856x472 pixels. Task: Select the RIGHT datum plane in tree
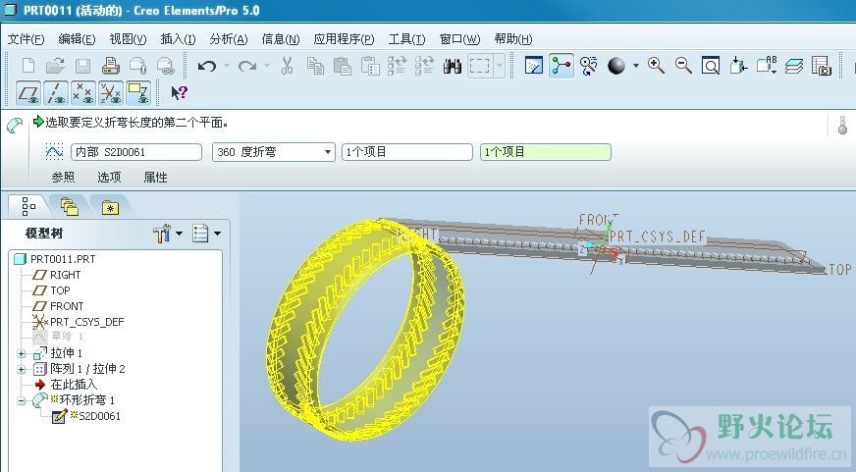[x=65, y=275]
